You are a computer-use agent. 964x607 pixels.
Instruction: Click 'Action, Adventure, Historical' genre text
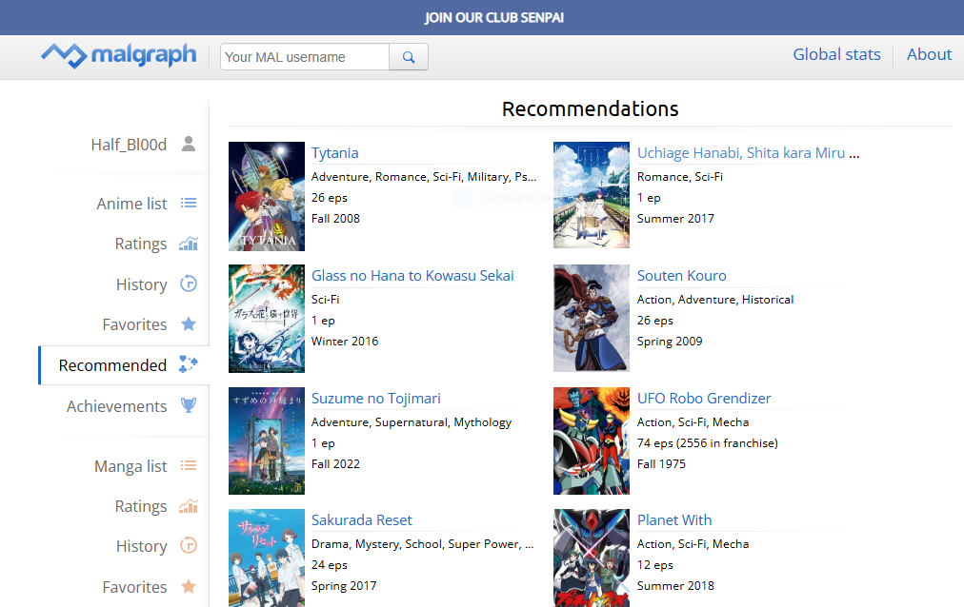(715, 300)
